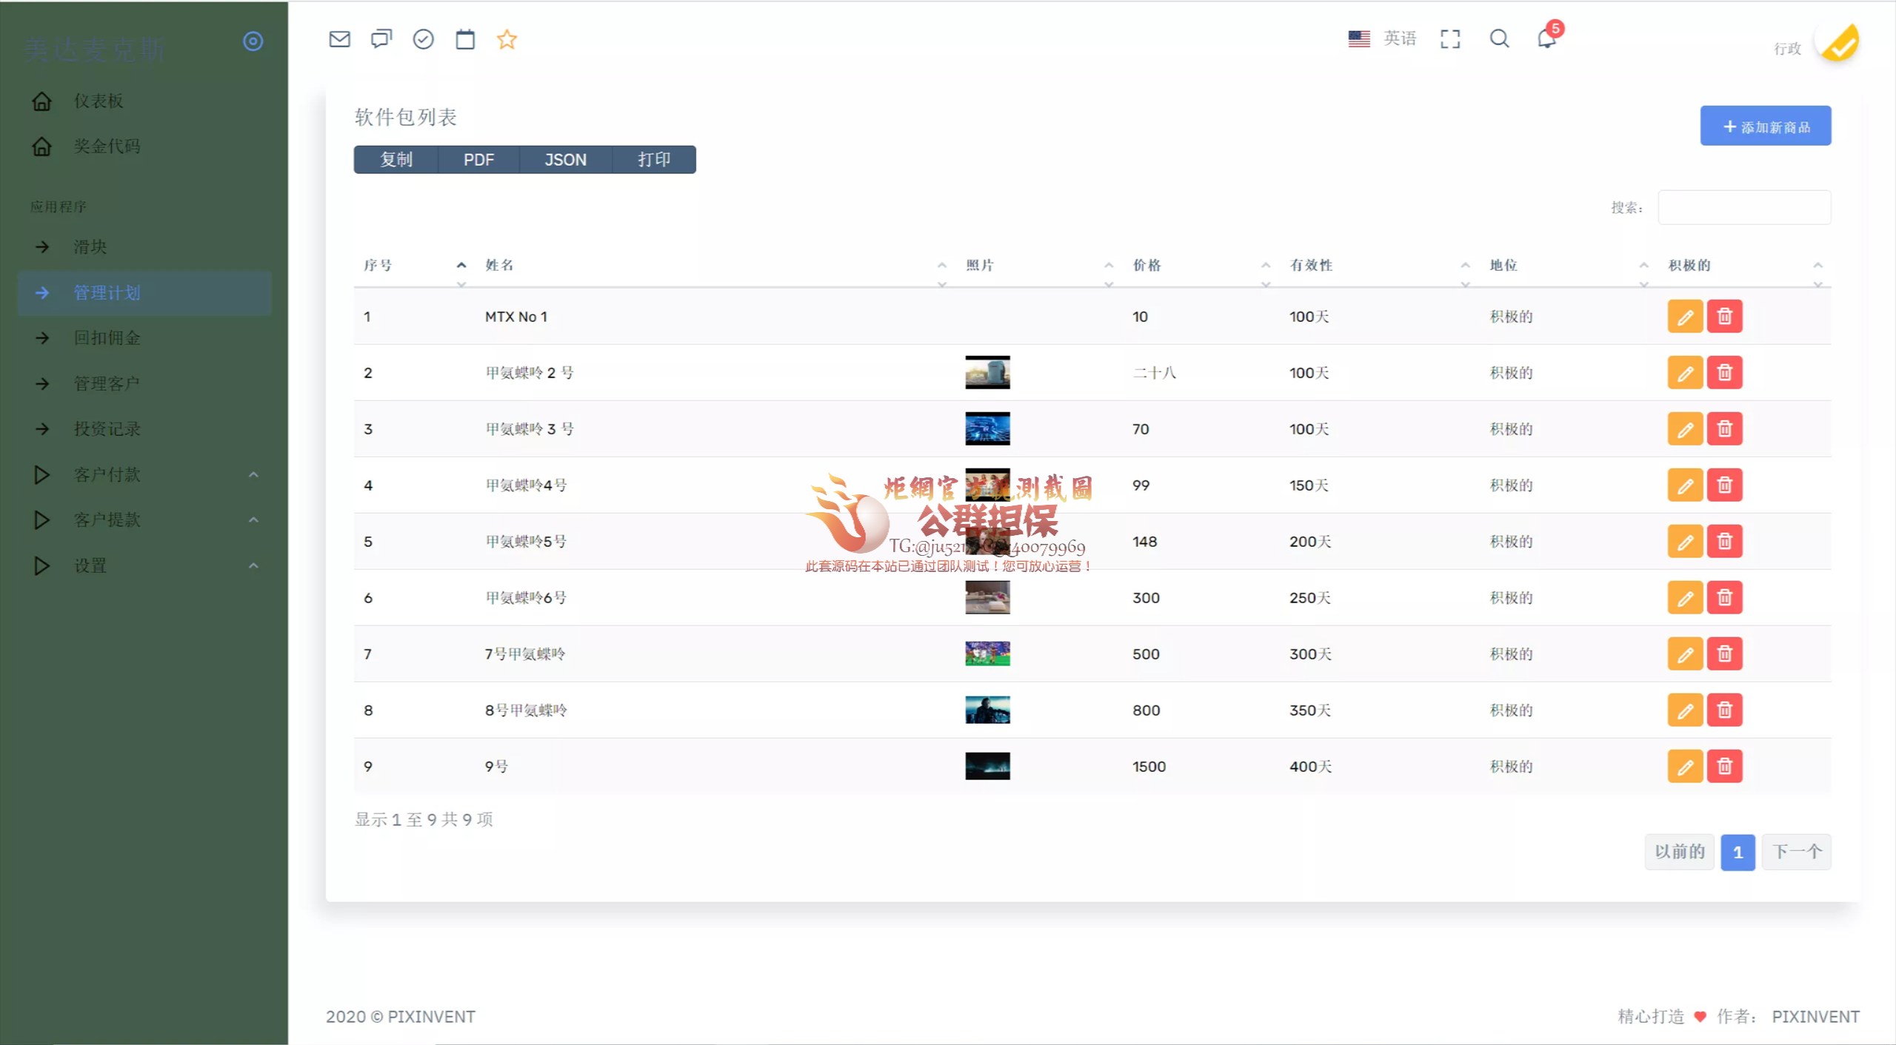Click page 1 in pagination
The height and width of the screenshot is (1045, 1896).
coord(1738,852)
